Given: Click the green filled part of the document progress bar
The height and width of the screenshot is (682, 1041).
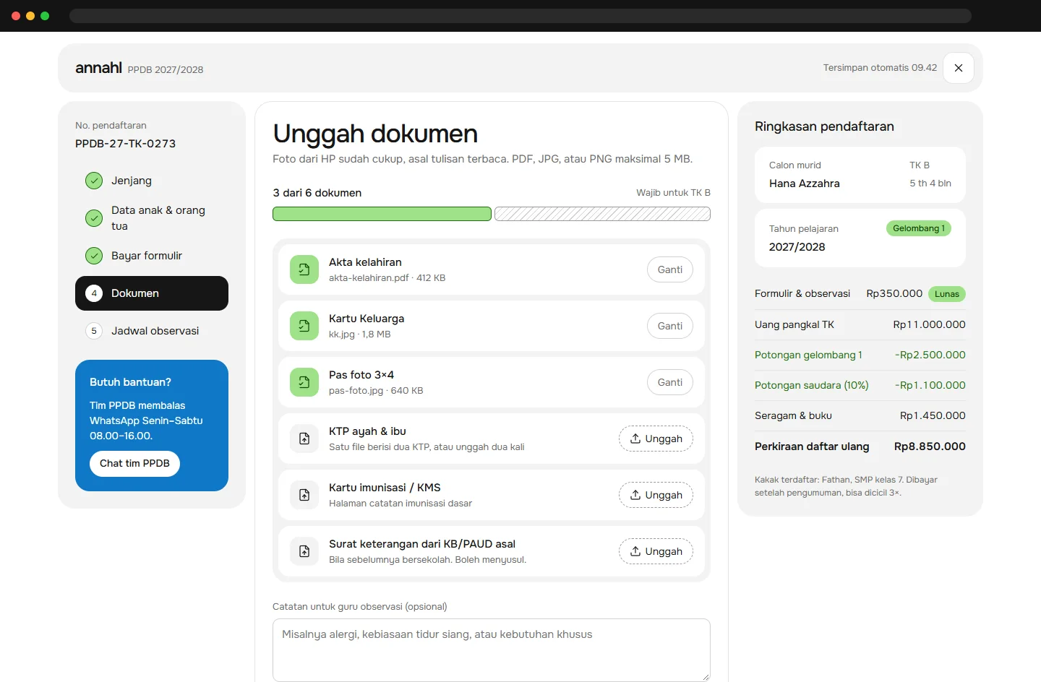Looking at the screenshot, I should coord(382,214).
